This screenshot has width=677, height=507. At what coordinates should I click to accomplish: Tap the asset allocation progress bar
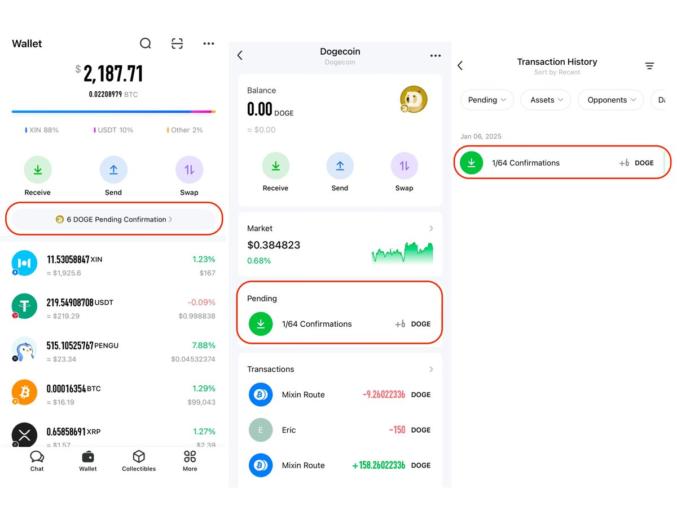(113, 112)
